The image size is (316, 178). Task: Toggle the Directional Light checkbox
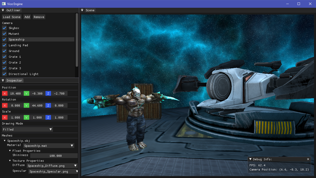point(4,74)
